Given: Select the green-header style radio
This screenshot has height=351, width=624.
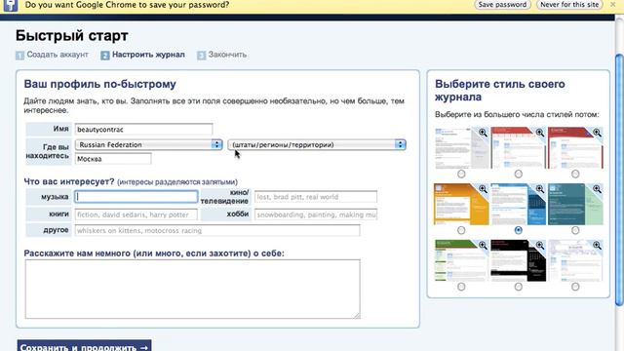Looking at the screenshot, I should point(461,287).
